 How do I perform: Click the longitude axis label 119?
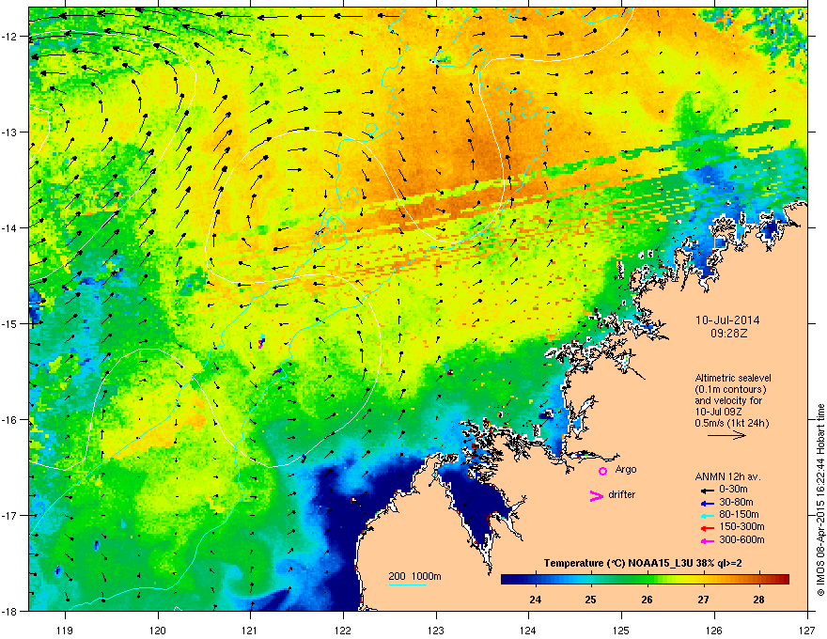(x=65, y=630)
